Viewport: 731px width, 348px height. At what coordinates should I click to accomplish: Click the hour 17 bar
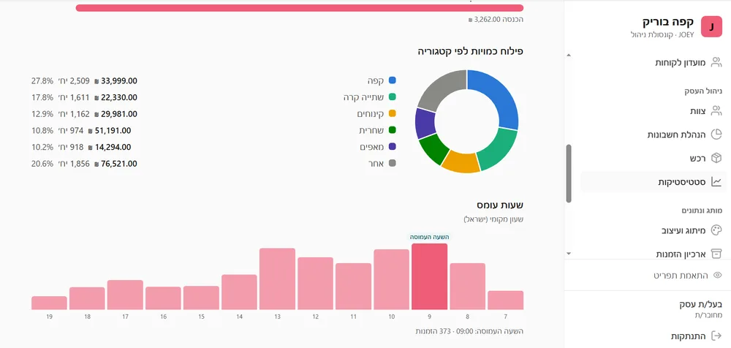coord(125,295)
